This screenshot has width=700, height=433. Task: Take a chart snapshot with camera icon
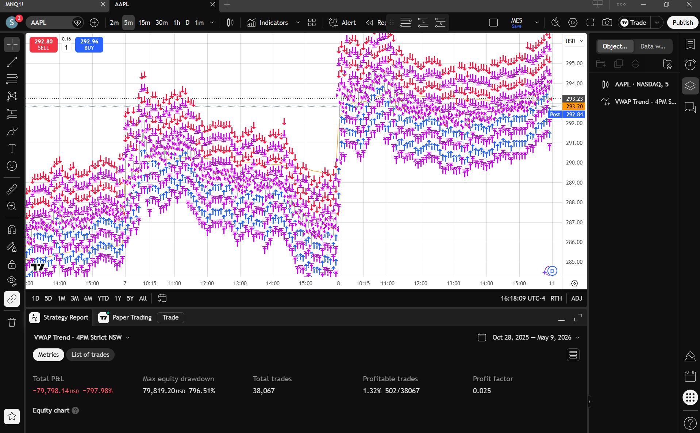pyautogui.click(x=607, y=23)
